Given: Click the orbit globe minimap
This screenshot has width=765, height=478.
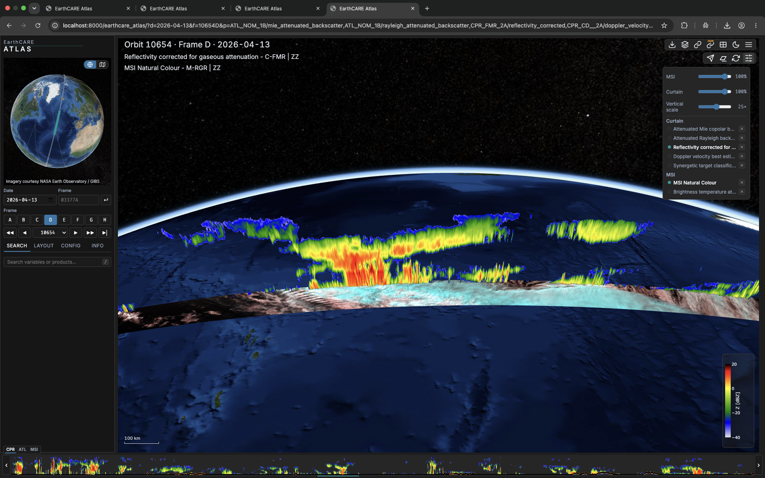Looking at the screenshot, I should (x=57, y=121).
